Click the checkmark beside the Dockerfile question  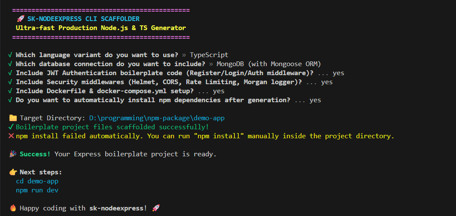click(x=10, y=91)
